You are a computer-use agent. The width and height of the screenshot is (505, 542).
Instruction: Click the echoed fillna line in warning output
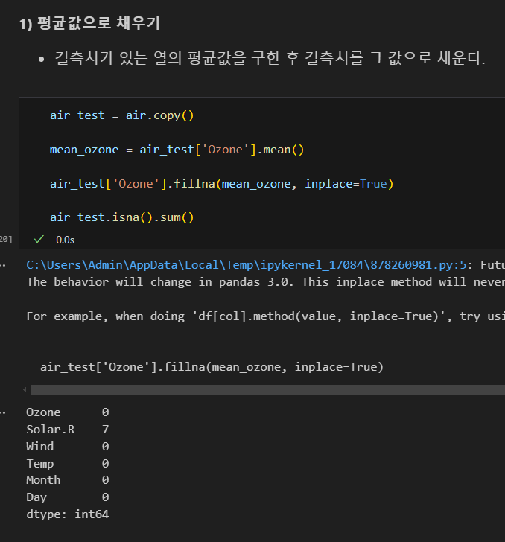[212, 367]
